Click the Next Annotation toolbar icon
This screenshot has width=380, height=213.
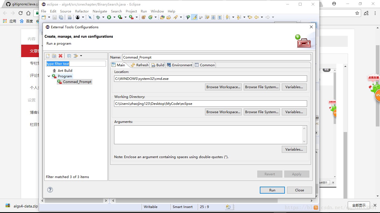pyautogui.click(x=227, y=17)
